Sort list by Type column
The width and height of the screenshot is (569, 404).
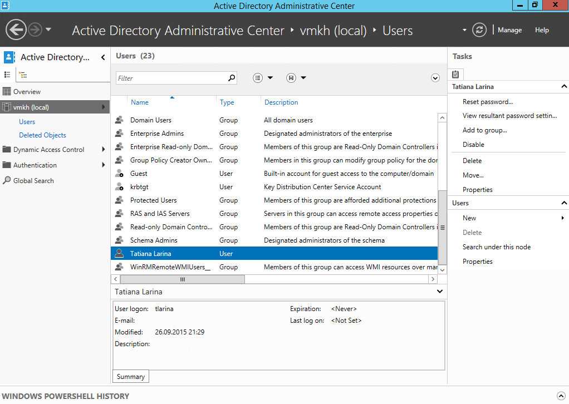click(x=227, y=102)
